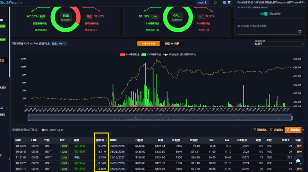The width and height of the screenshot is (308, 172).
Task: Click the StockWe.com logo link
Action: 11,2
